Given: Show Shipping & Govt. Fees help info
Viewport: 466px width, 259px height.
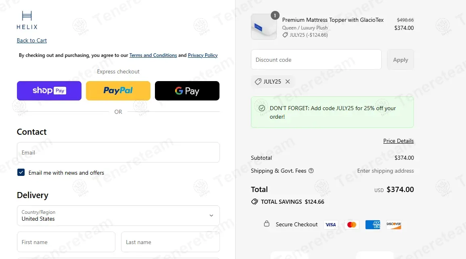Looking at the screenshot, I should (x=311, y=171).
